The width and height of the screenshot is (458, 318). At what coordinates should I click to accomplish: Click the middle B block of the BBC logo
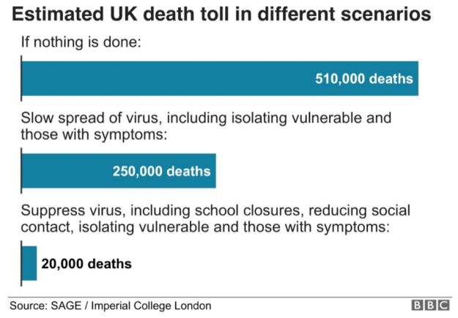click(x=429, y=306)
